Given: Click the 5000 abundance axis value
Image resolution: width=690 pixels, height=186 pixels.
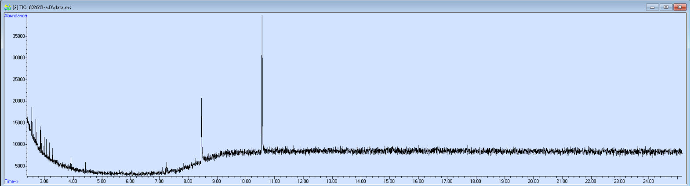Looking at the screenshot, I should 20,166.
